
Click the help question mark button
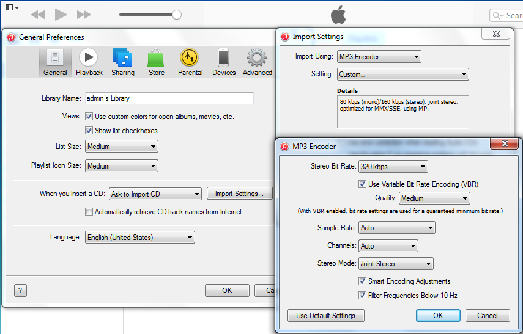(20, 291)
